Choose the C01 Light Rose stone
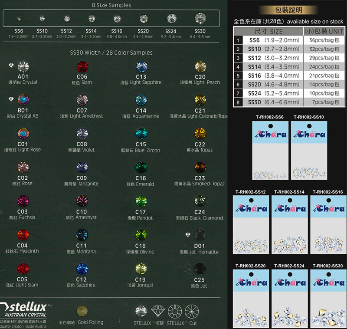 coord(23,134)
